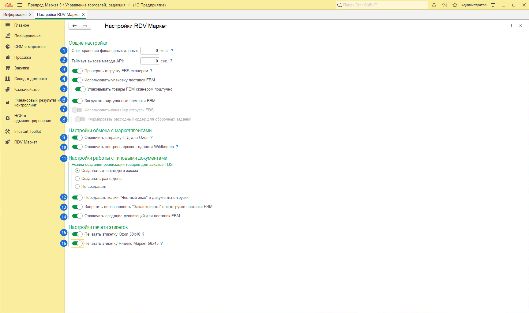Show help for Срок хранения финансовых данных
Screen dimensions: 529x313
172,51
